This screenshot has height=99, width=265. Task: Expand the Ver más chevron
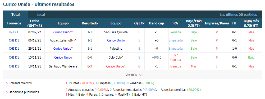tap(141, 75)
